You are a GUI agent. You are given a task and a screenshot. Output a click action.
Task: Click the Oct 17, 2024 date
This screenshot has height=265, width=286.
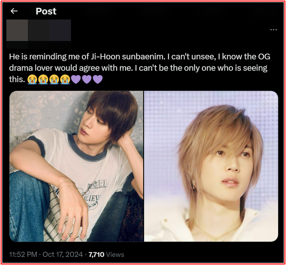[x=63, y=254]
